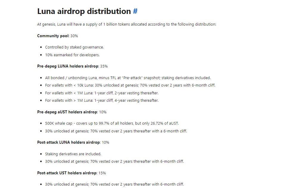282x188 pixels.
Task: Click the 15% value after Post-attack UST
Action: tap(102, 173)
